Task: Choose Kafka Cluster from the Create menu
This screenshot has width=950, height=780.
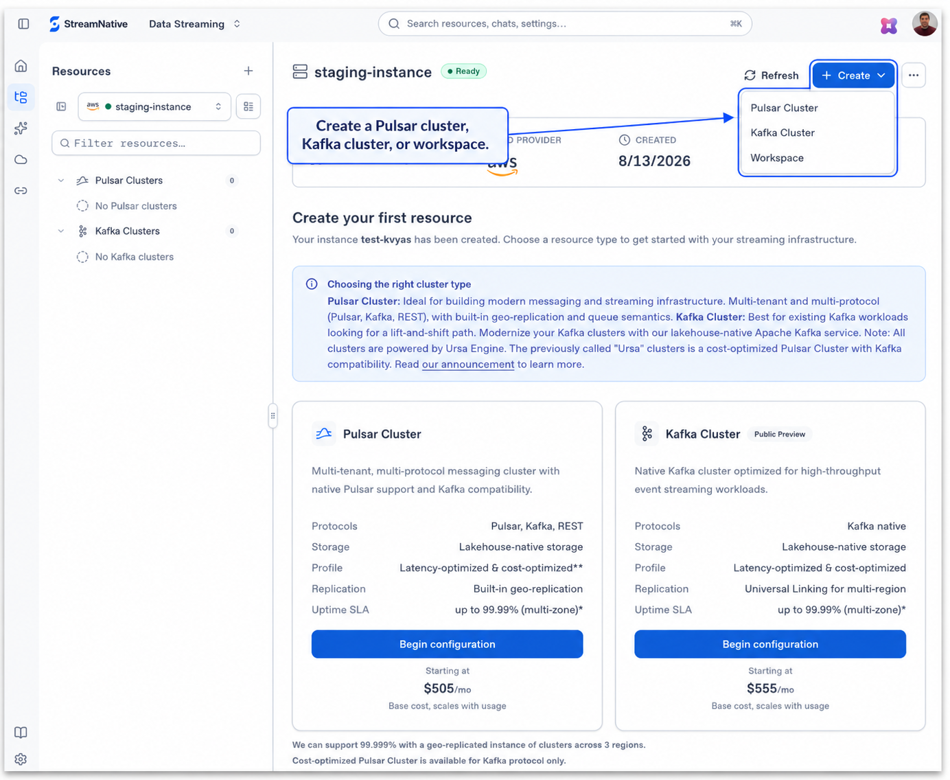Action: coord(783,133)
